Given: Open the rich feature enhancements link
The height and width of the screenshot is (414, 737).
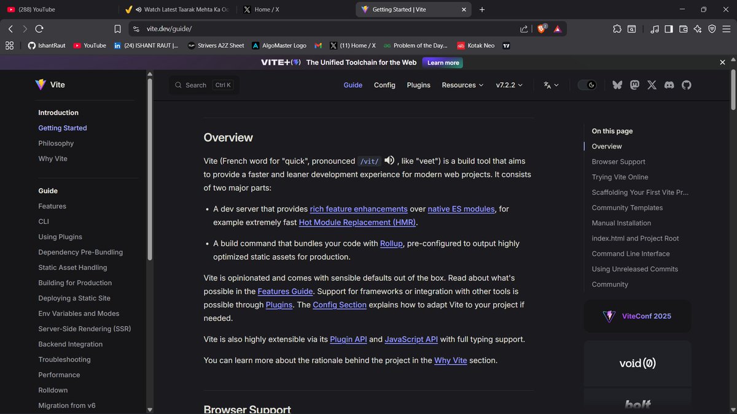Looking at the screenshot, I should pyautogui.click(x=359, y=209).
